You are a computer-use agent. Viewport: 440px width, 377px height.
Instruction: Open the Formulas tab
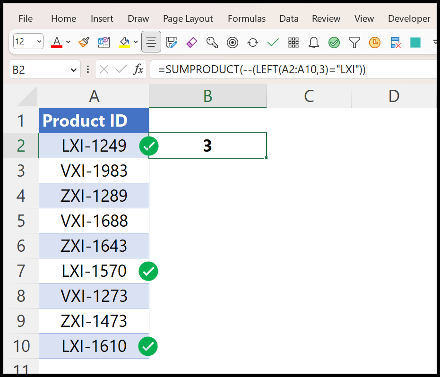247,18
